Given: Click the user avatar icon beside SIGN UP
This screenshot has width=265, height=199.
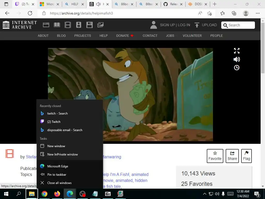Looking at the screenshot, I should pyautogui.click(x=153, y=25).
